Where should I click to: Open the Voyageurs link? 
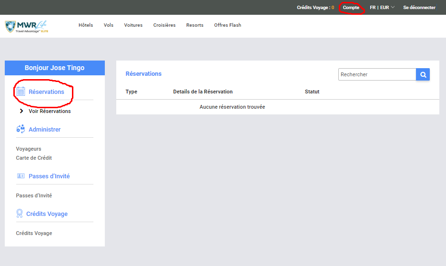tap(29, 149)
